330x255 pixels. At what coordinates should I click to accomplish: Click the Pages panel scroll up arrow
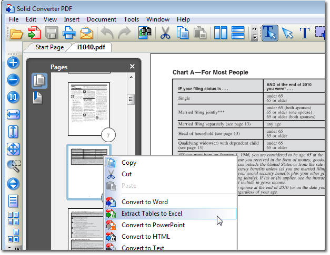[x=131, y=78]
